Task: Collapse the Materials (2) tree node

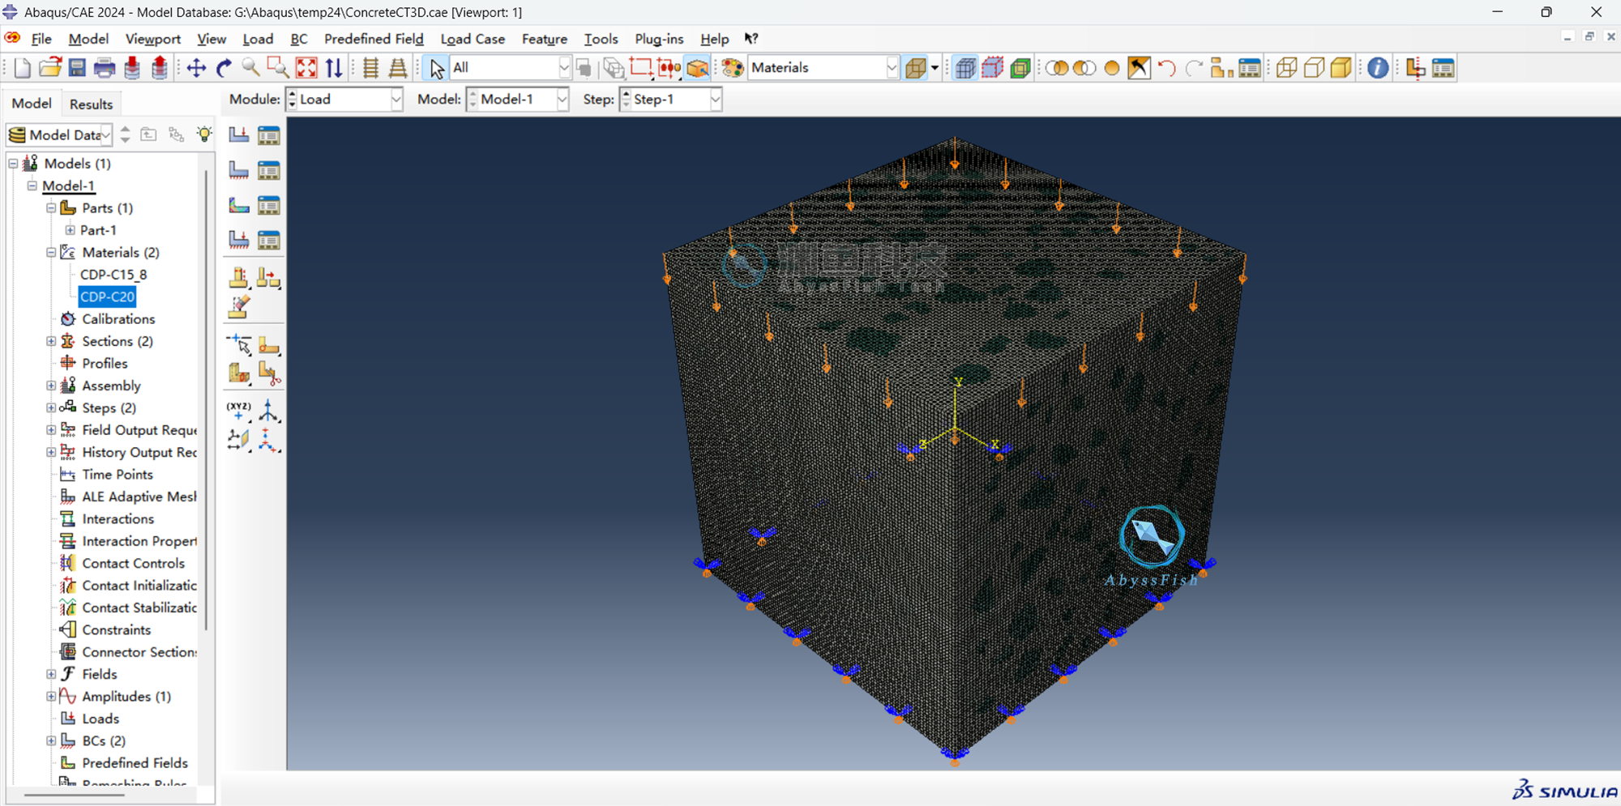Action: coord(51,253)
